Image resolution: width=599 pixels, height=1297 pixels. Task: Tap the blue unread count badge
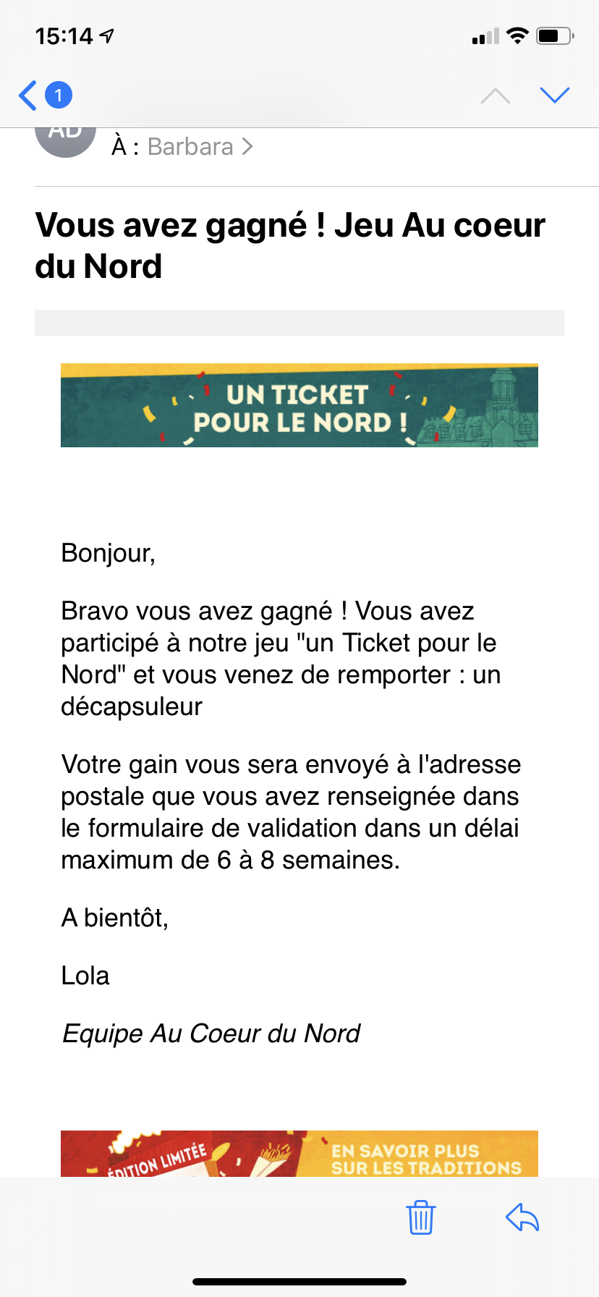coord(59,96)
